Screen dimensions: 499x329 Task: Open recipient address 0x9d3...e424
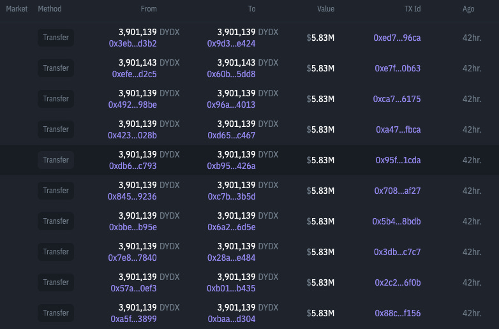232,43
